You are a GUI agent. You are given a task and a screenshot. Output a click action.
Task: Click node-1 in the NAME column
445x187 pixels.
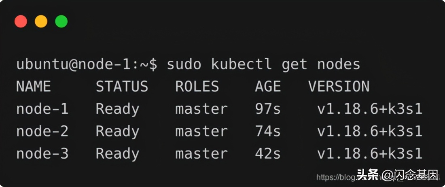pos(42,109)
